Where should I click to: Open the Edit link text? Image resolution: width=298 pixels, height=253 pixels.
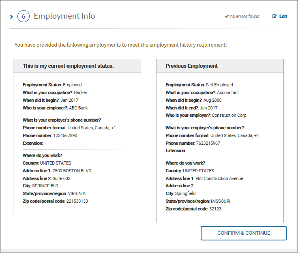pos(283,17)
